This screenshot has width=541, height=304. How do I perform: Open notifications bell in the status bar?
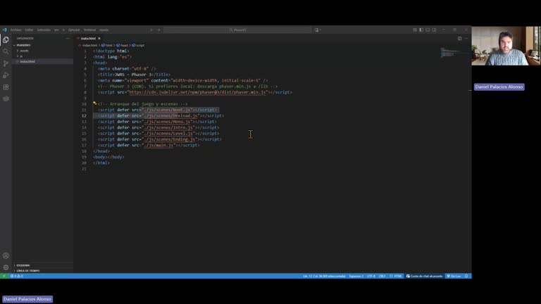click(466, 276)
